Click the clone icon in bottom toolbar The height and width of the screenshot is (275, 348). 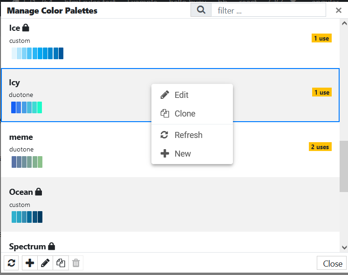[61, 263]
